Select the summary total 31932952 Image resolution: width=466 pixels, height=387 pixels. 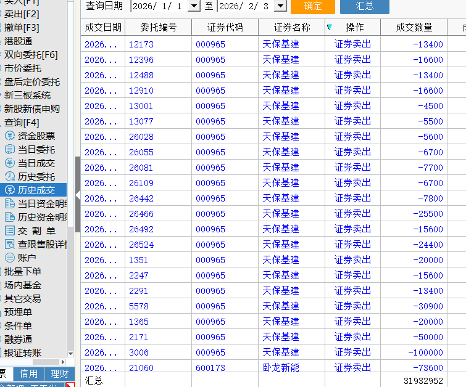[x=423, y=380]
